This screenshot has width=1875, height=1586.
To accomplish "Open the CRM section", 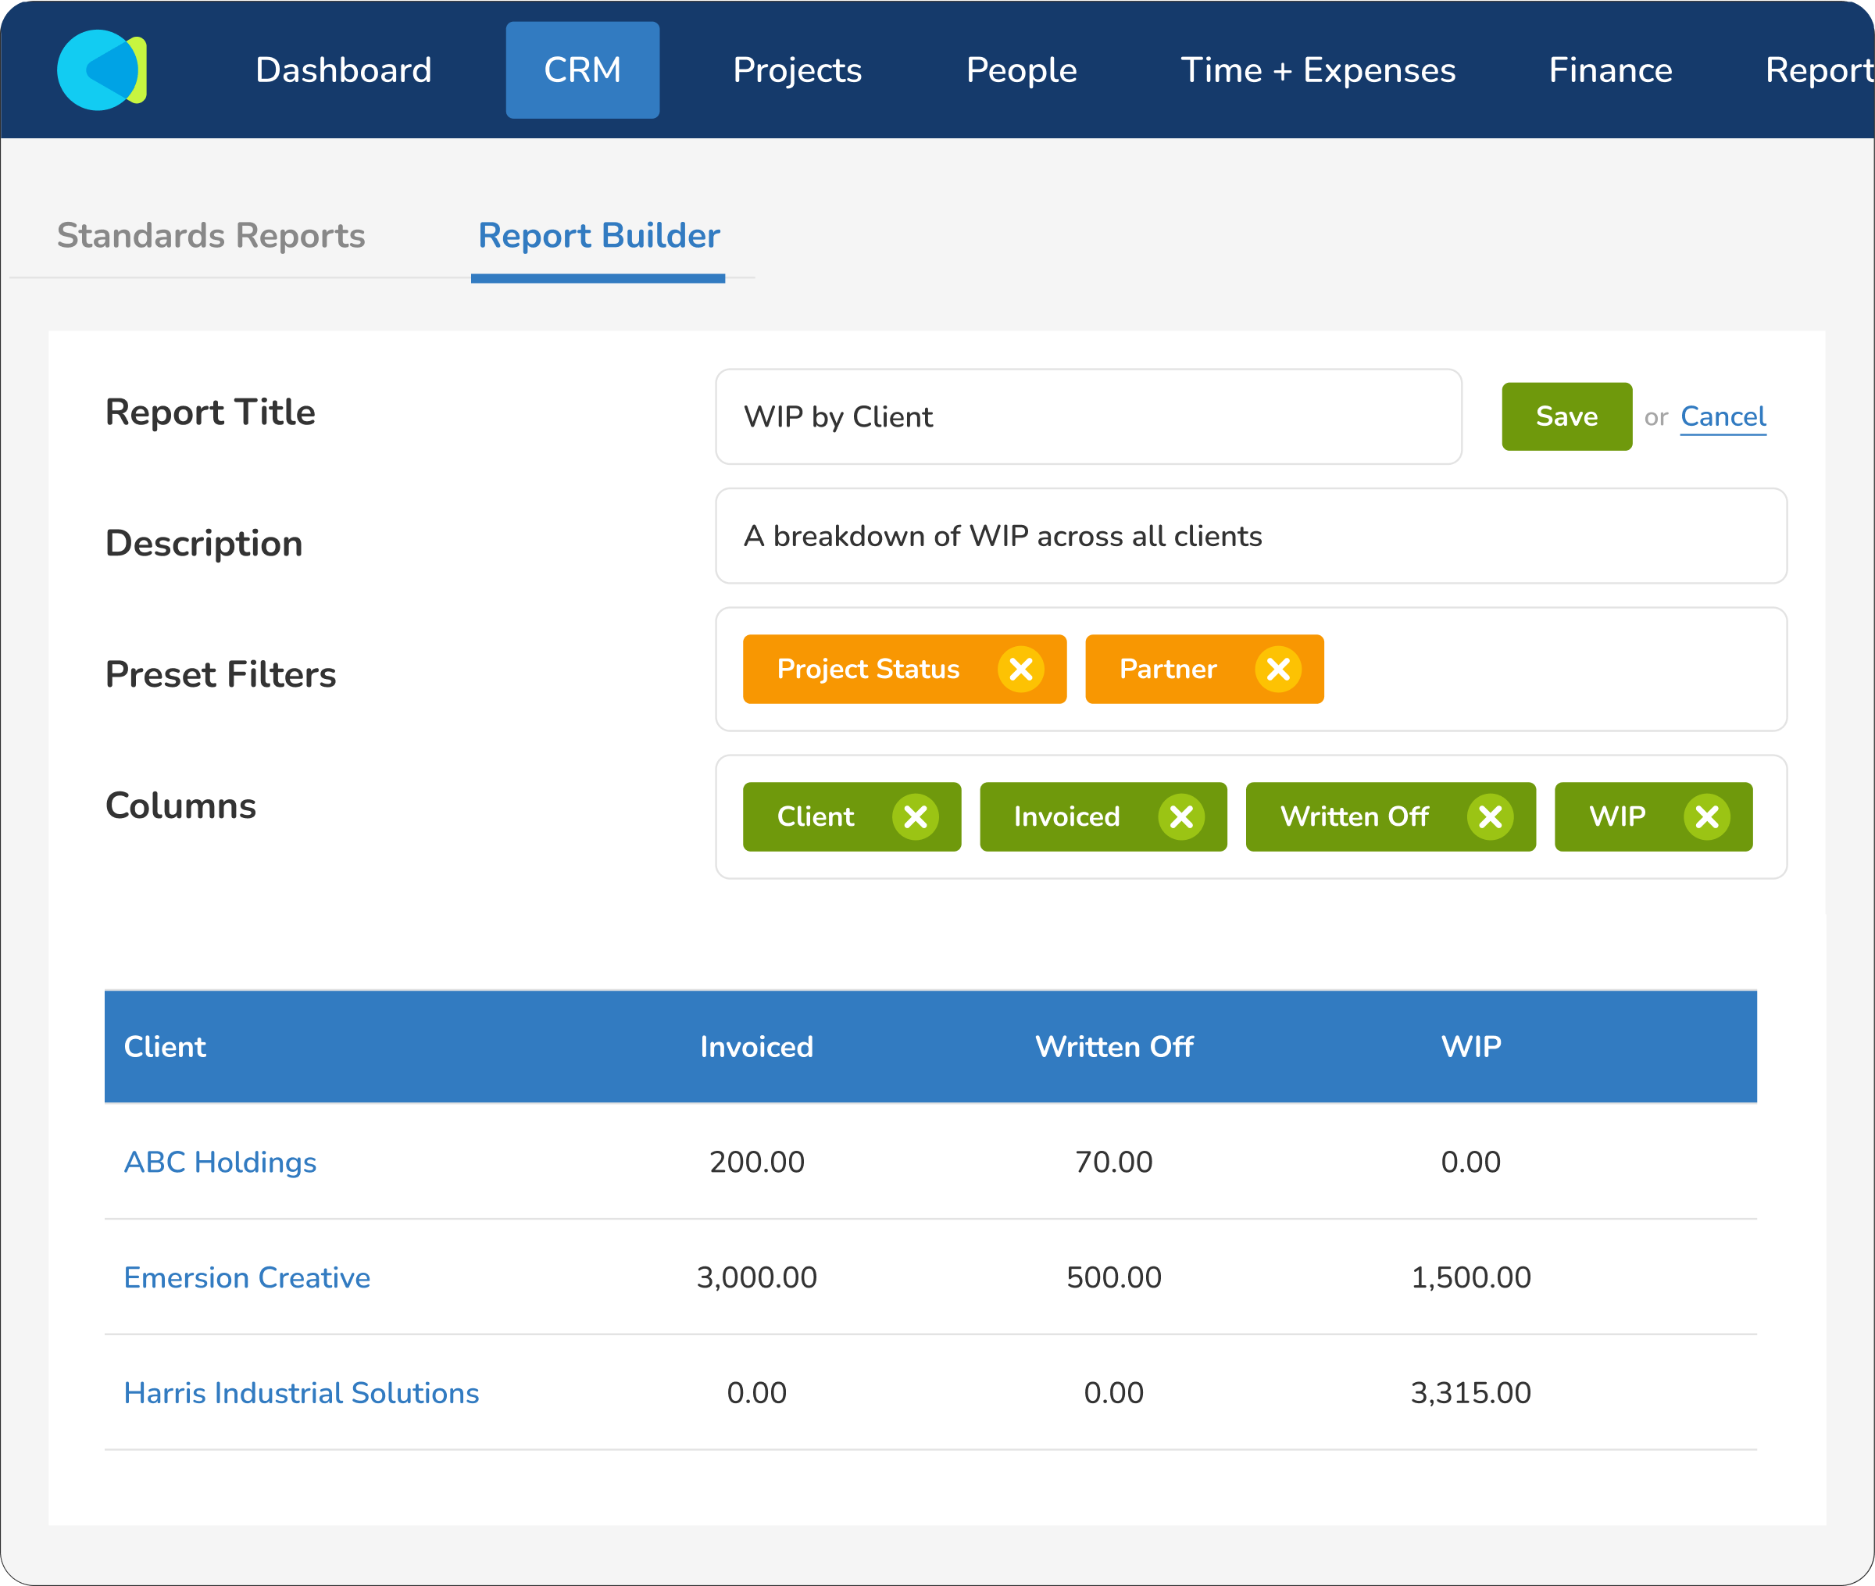I will tap(583, 70).
